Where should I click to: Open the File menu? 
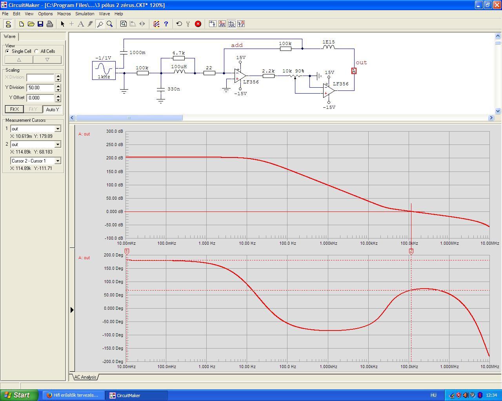(x=5, y=14)
